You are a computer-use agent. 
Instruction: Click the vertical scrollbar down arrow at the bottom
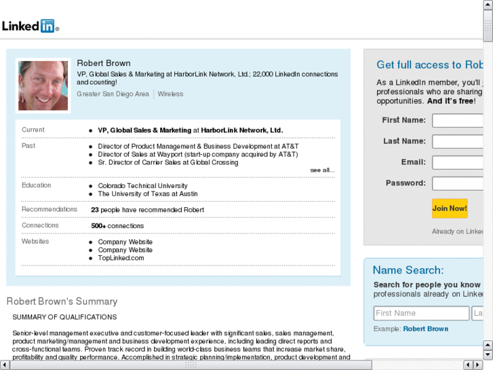[x=488, y=355]
